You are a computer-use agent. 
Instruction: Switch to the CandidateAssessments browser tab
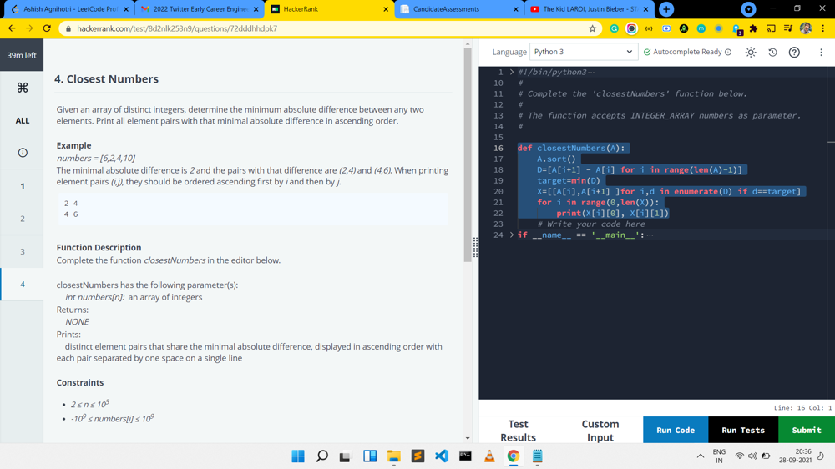459,9
